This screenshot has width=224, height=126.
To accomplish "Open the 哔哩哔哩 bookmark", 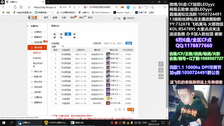I will pos(45,13).
